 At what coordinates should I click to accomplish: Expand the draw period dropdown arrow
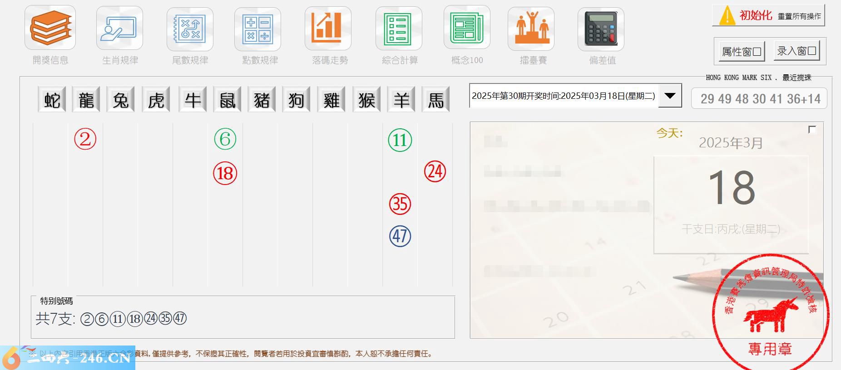670,96
